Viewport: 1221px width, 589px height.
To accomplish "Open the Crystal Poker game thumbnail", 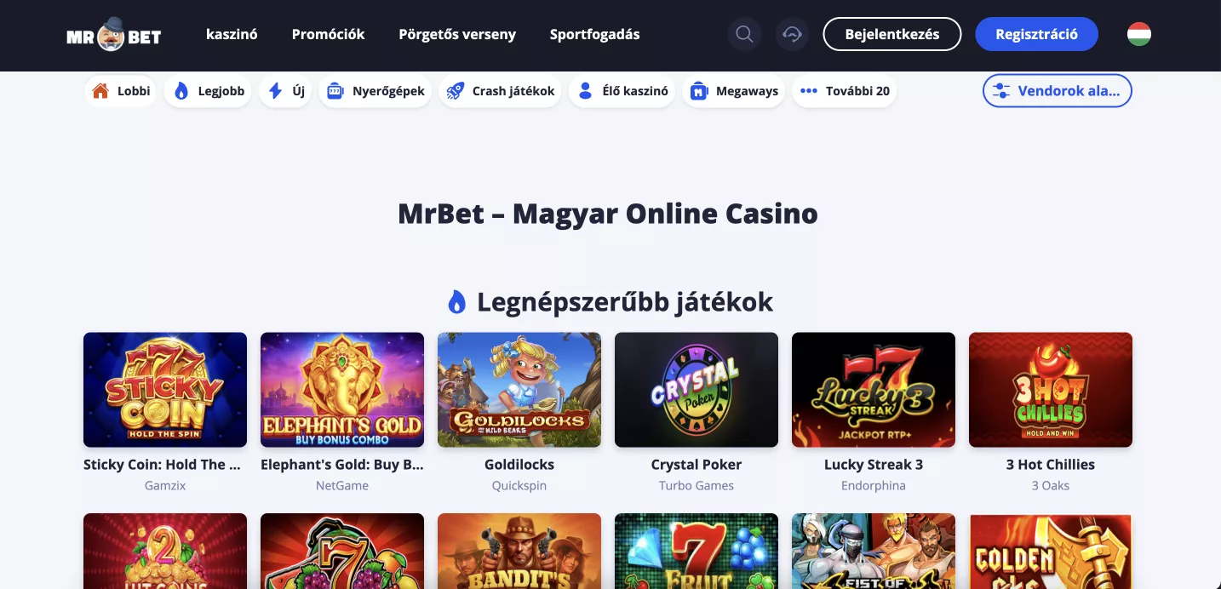I will (696, 390).
